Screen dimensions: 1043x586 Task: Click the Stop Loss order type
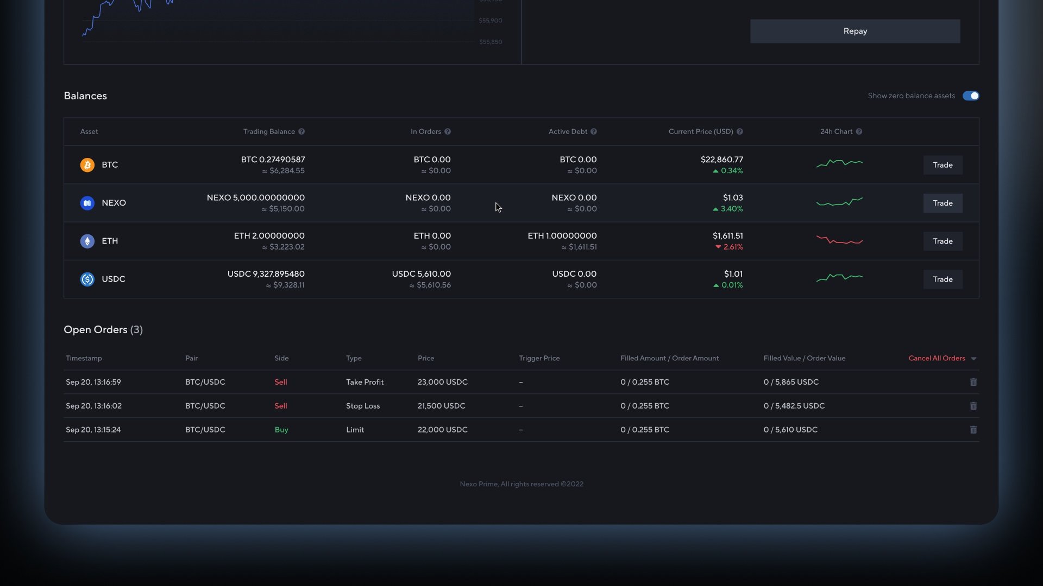[x=363, y=406]
